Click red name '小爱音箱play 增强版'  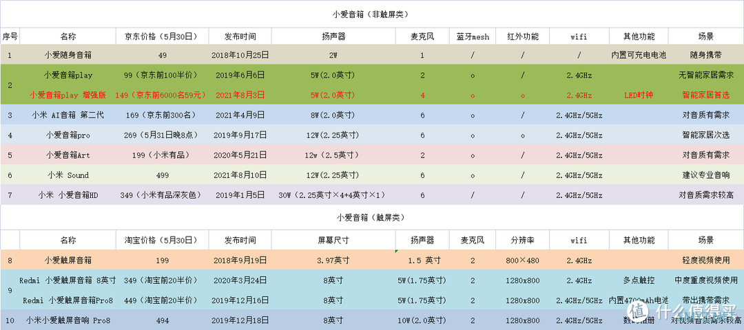click(68, 95)
